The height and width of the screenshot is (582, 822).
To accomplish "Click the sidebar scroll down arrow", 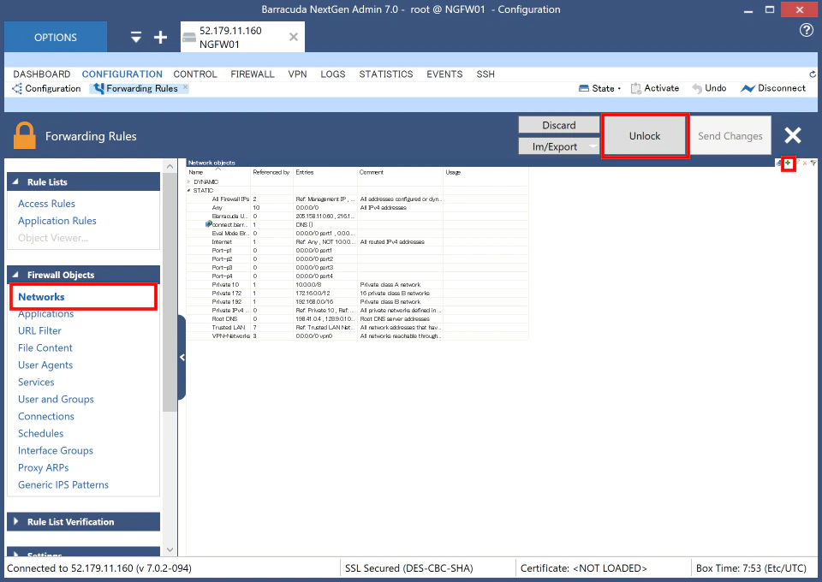I will point(170,549).
